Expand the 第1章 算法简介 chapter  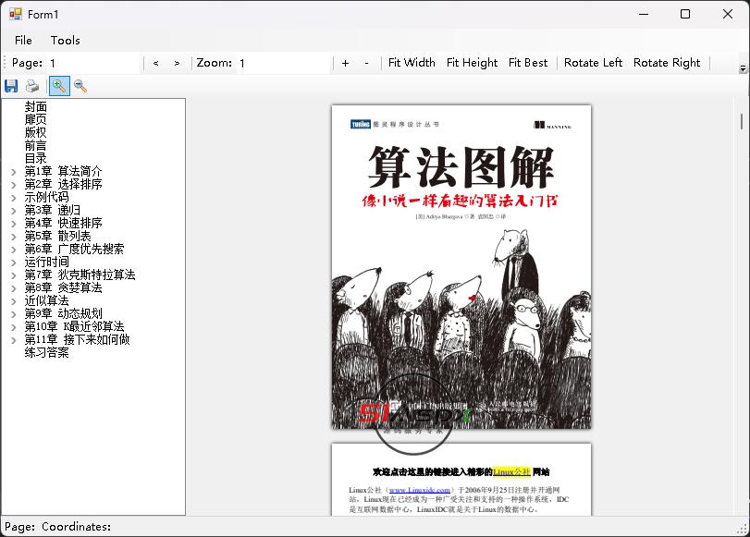(x=14, y=172)
